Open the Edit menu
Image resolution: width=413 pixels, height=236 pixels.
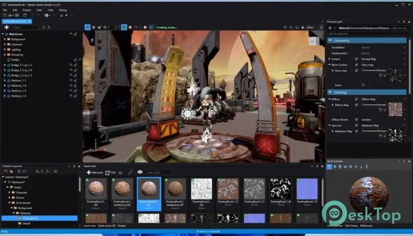15,10
